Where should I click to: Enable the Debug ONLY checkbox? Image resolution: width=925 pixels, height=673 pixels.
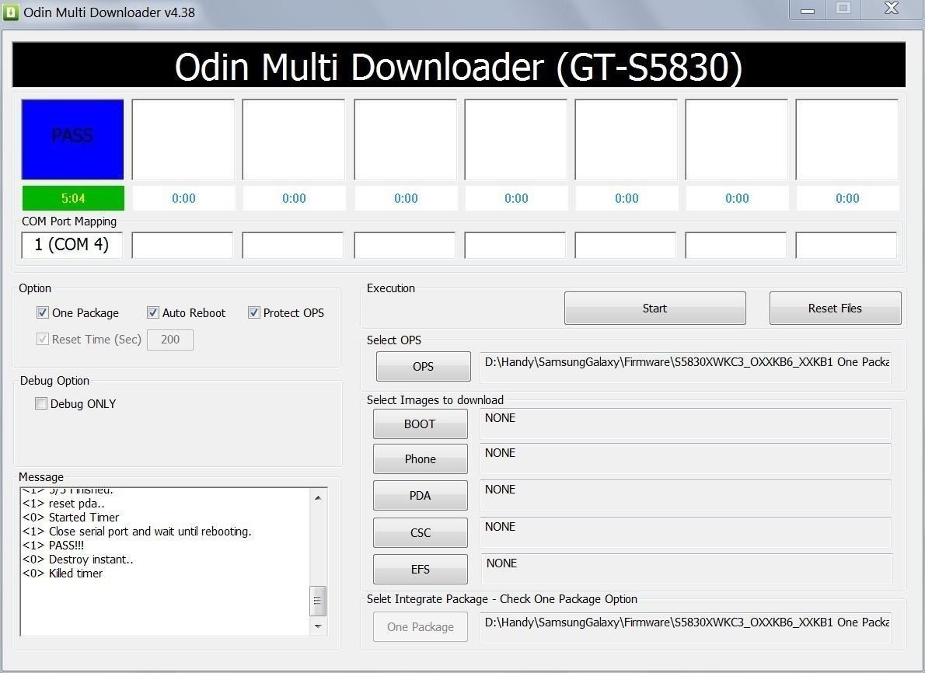pyautogui.click(x=41, y=403)
